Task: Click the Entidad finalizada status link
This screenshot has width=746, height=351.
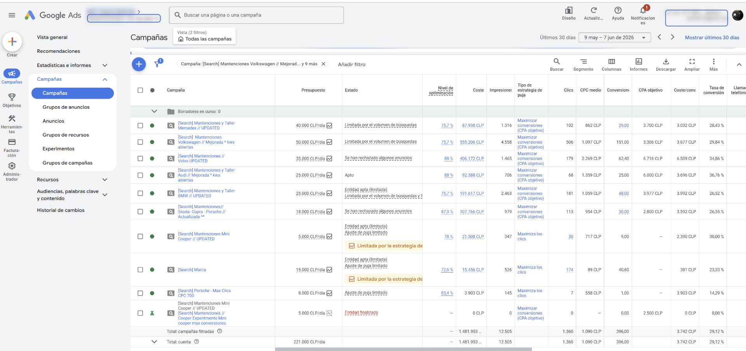Action: click(x=361, y=313)
